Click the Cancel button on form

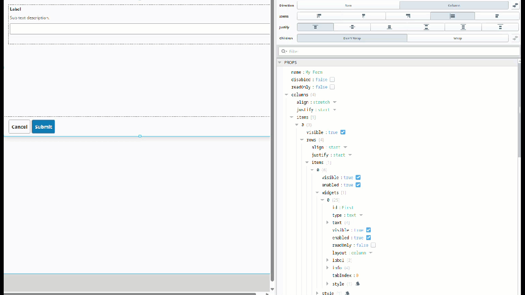(19, 127)
